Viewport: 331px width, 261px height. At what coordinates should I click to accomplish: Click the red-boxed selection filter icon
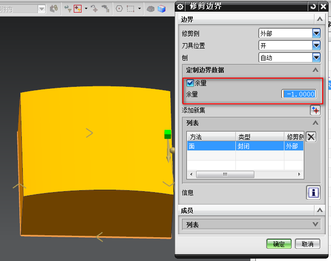[x=78, y=9]
